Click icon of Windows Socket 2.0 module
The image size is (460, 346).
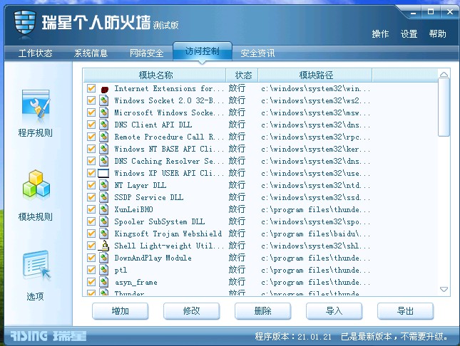point(103,101)
